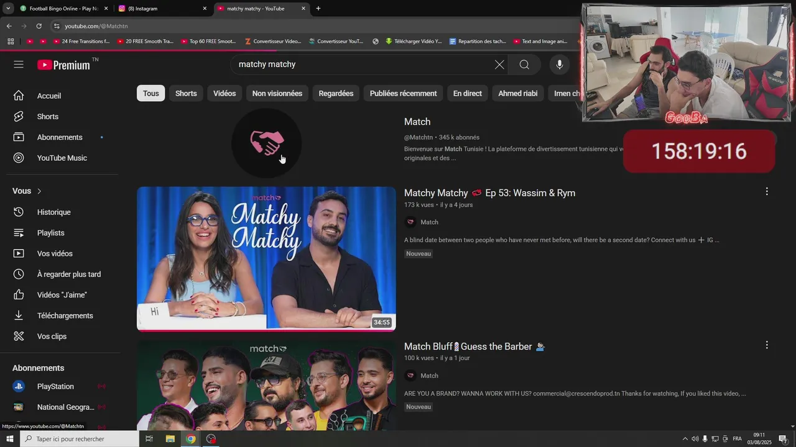Open Chrome bookmarks apps grid icon
The height and width of the screenshot is (447, 796).
tap(11, 42)
